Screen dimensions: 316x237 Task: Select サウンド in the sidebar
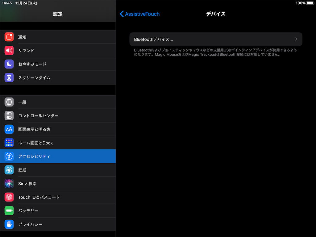pos(58,50)
